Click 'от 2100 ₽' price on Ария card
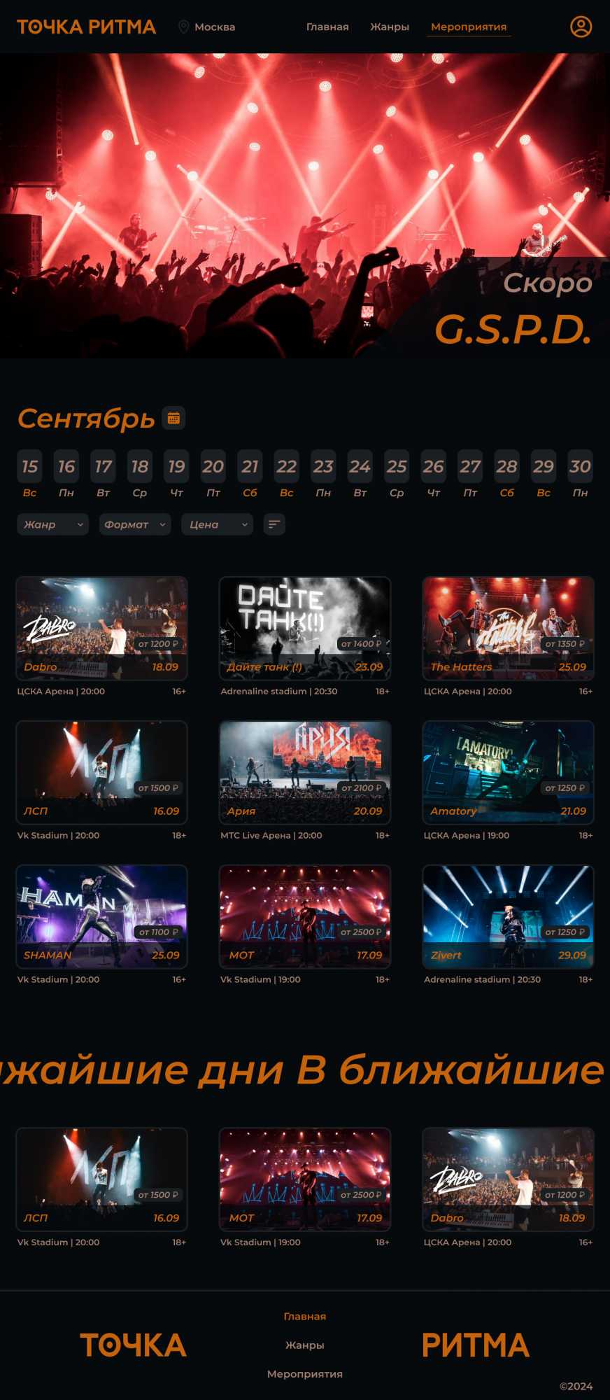This screenshot has height=1400, width=610. pyautogui.click(x=362, y=787)
